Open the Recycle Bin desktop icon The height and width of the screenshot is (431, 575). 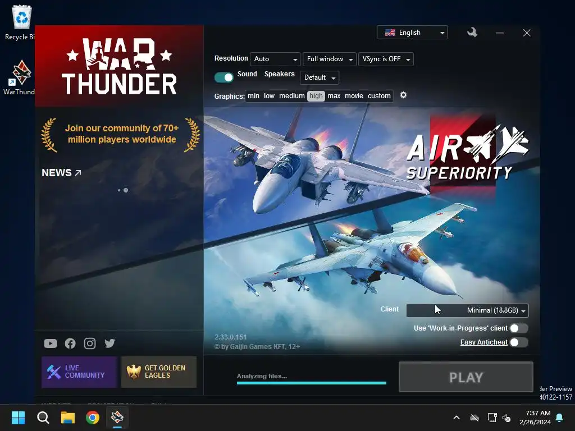click(x=21, y=22)
